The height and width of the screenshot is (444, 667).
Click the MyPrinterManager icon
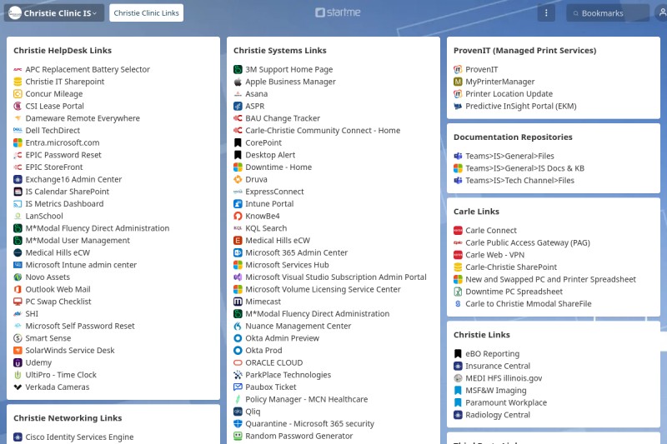tap(458, 82)
